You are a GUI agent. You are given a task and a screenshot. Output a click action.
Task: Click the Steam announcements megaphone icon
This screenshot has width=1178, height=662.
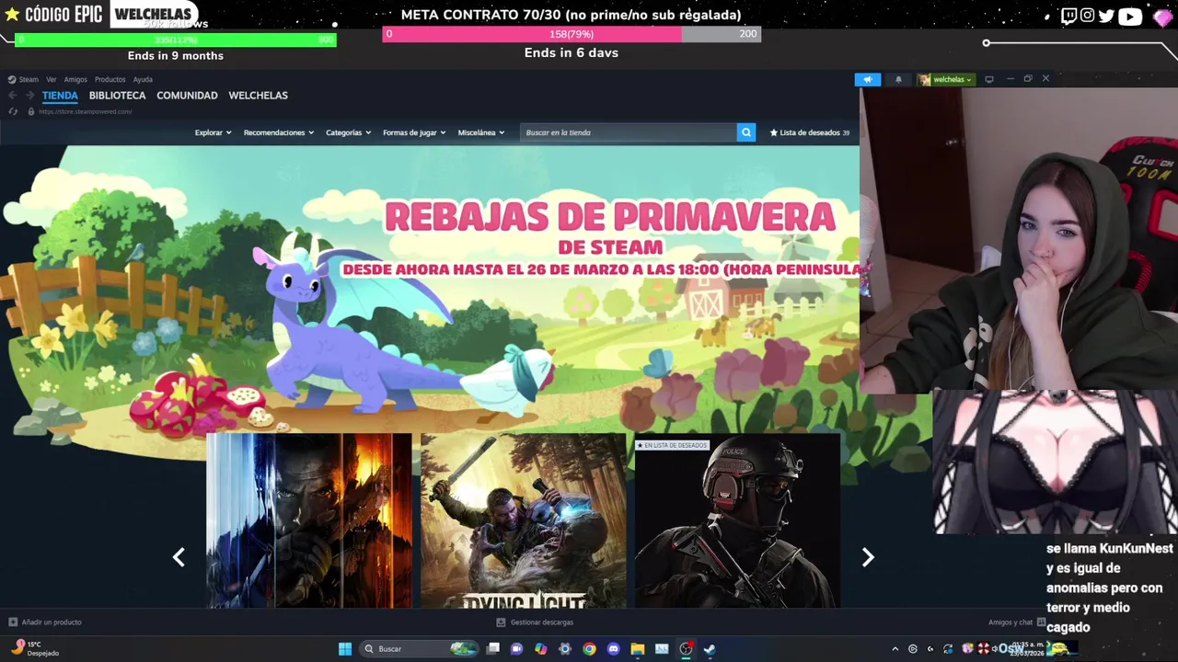tap(867, 79)
